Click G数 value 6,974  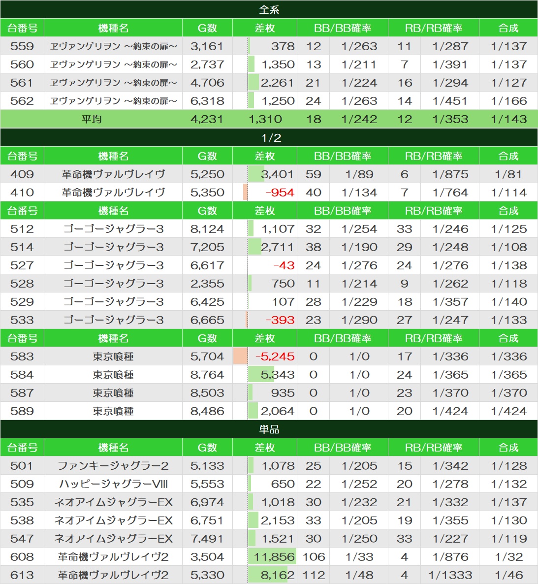click(x=207, y=502)
